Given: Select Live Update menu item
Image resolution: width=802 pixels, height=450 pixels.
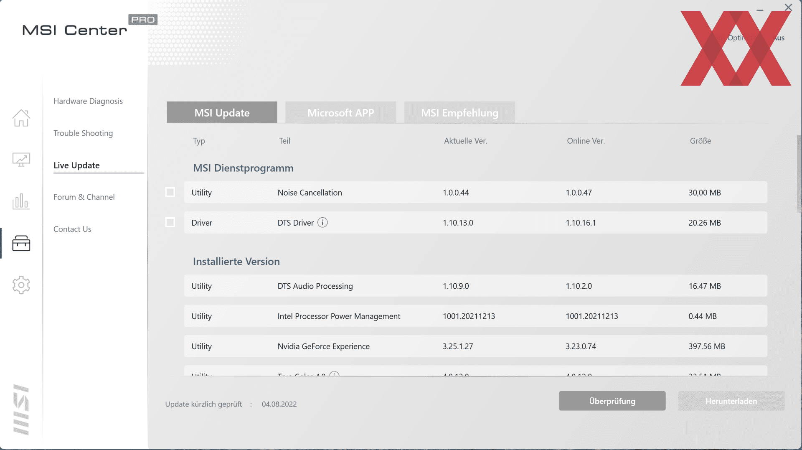Looking at the screenshot, I should click(76, 165).
